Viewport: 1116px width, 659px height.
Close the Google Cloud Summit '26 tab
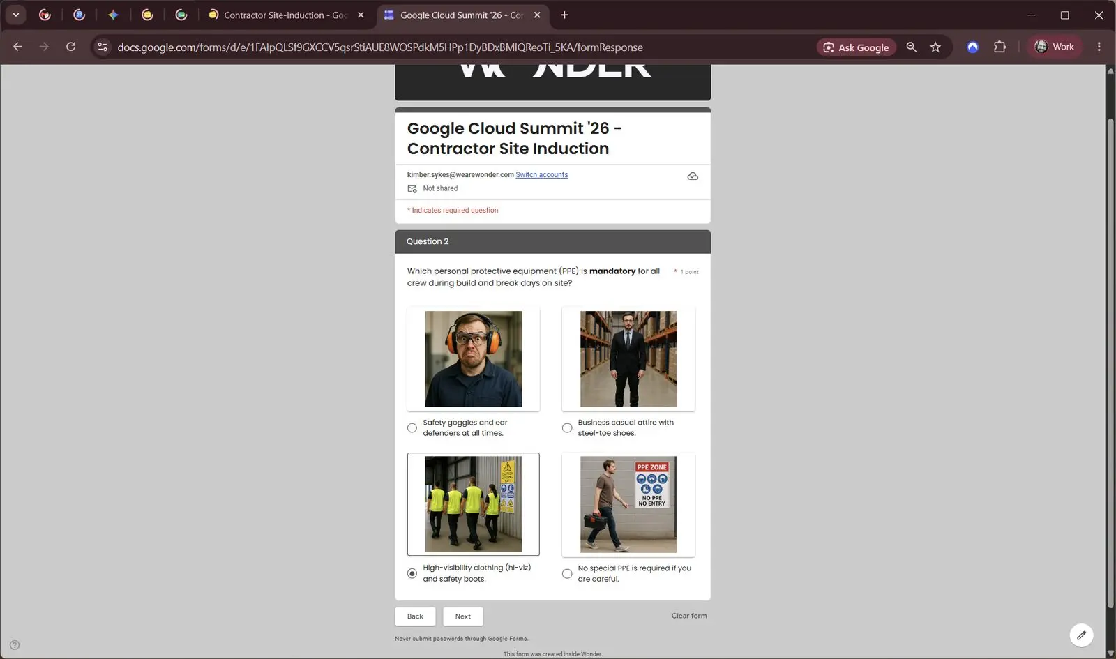[x=537, y=15]
